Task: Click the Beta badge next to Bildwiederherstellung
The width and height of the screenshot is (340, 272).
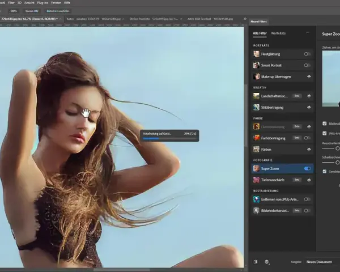Action: [297, 210]
